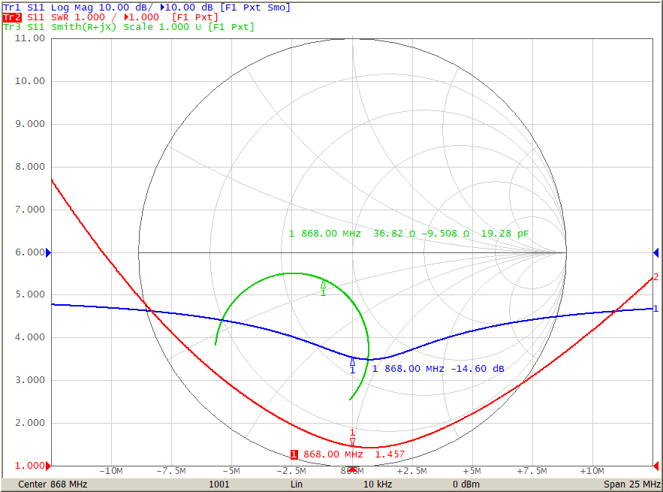Viewport: 663px width, 492px height.
Task: Click the blue trace 1 arrow on right edge
Action: tap(655, 307)
